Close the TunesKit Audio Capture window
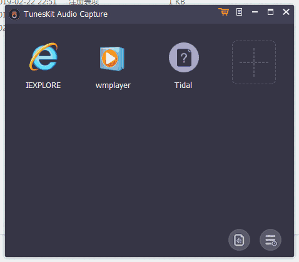The image size is (299, 262). 286,12
